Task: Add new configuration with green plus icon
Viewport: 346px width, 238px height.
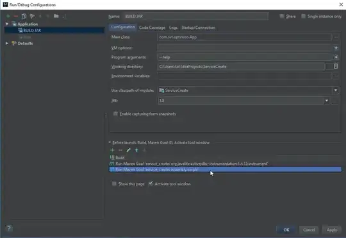Action: (x=8, y=16)
